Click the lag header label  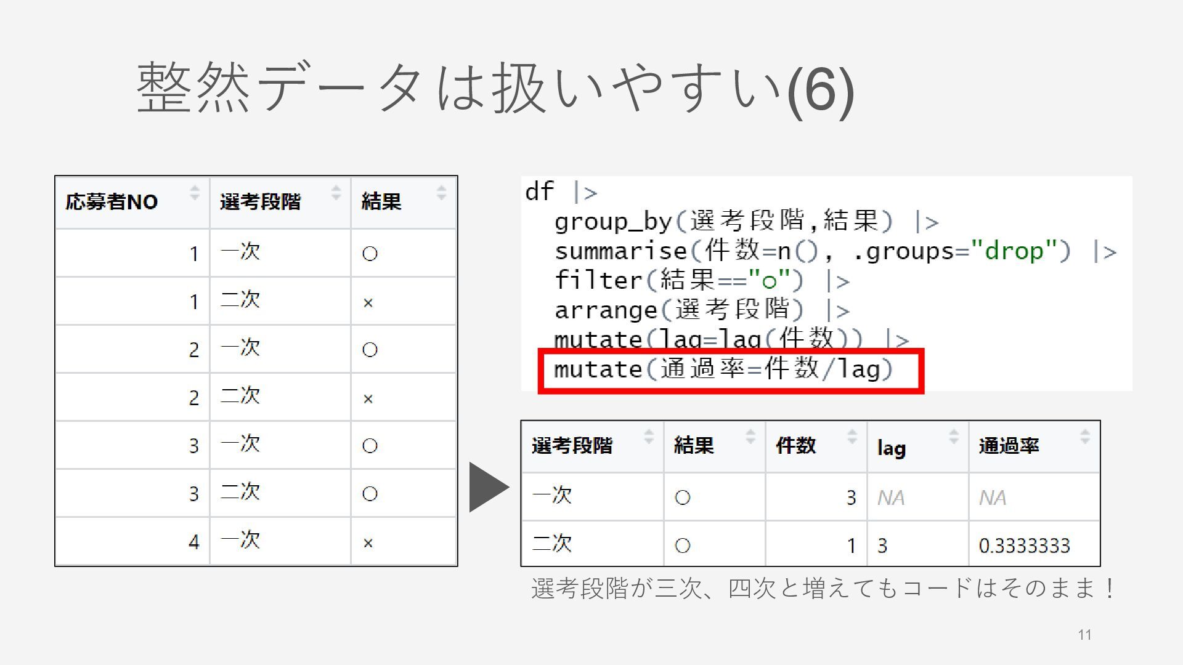coord(892,448)
